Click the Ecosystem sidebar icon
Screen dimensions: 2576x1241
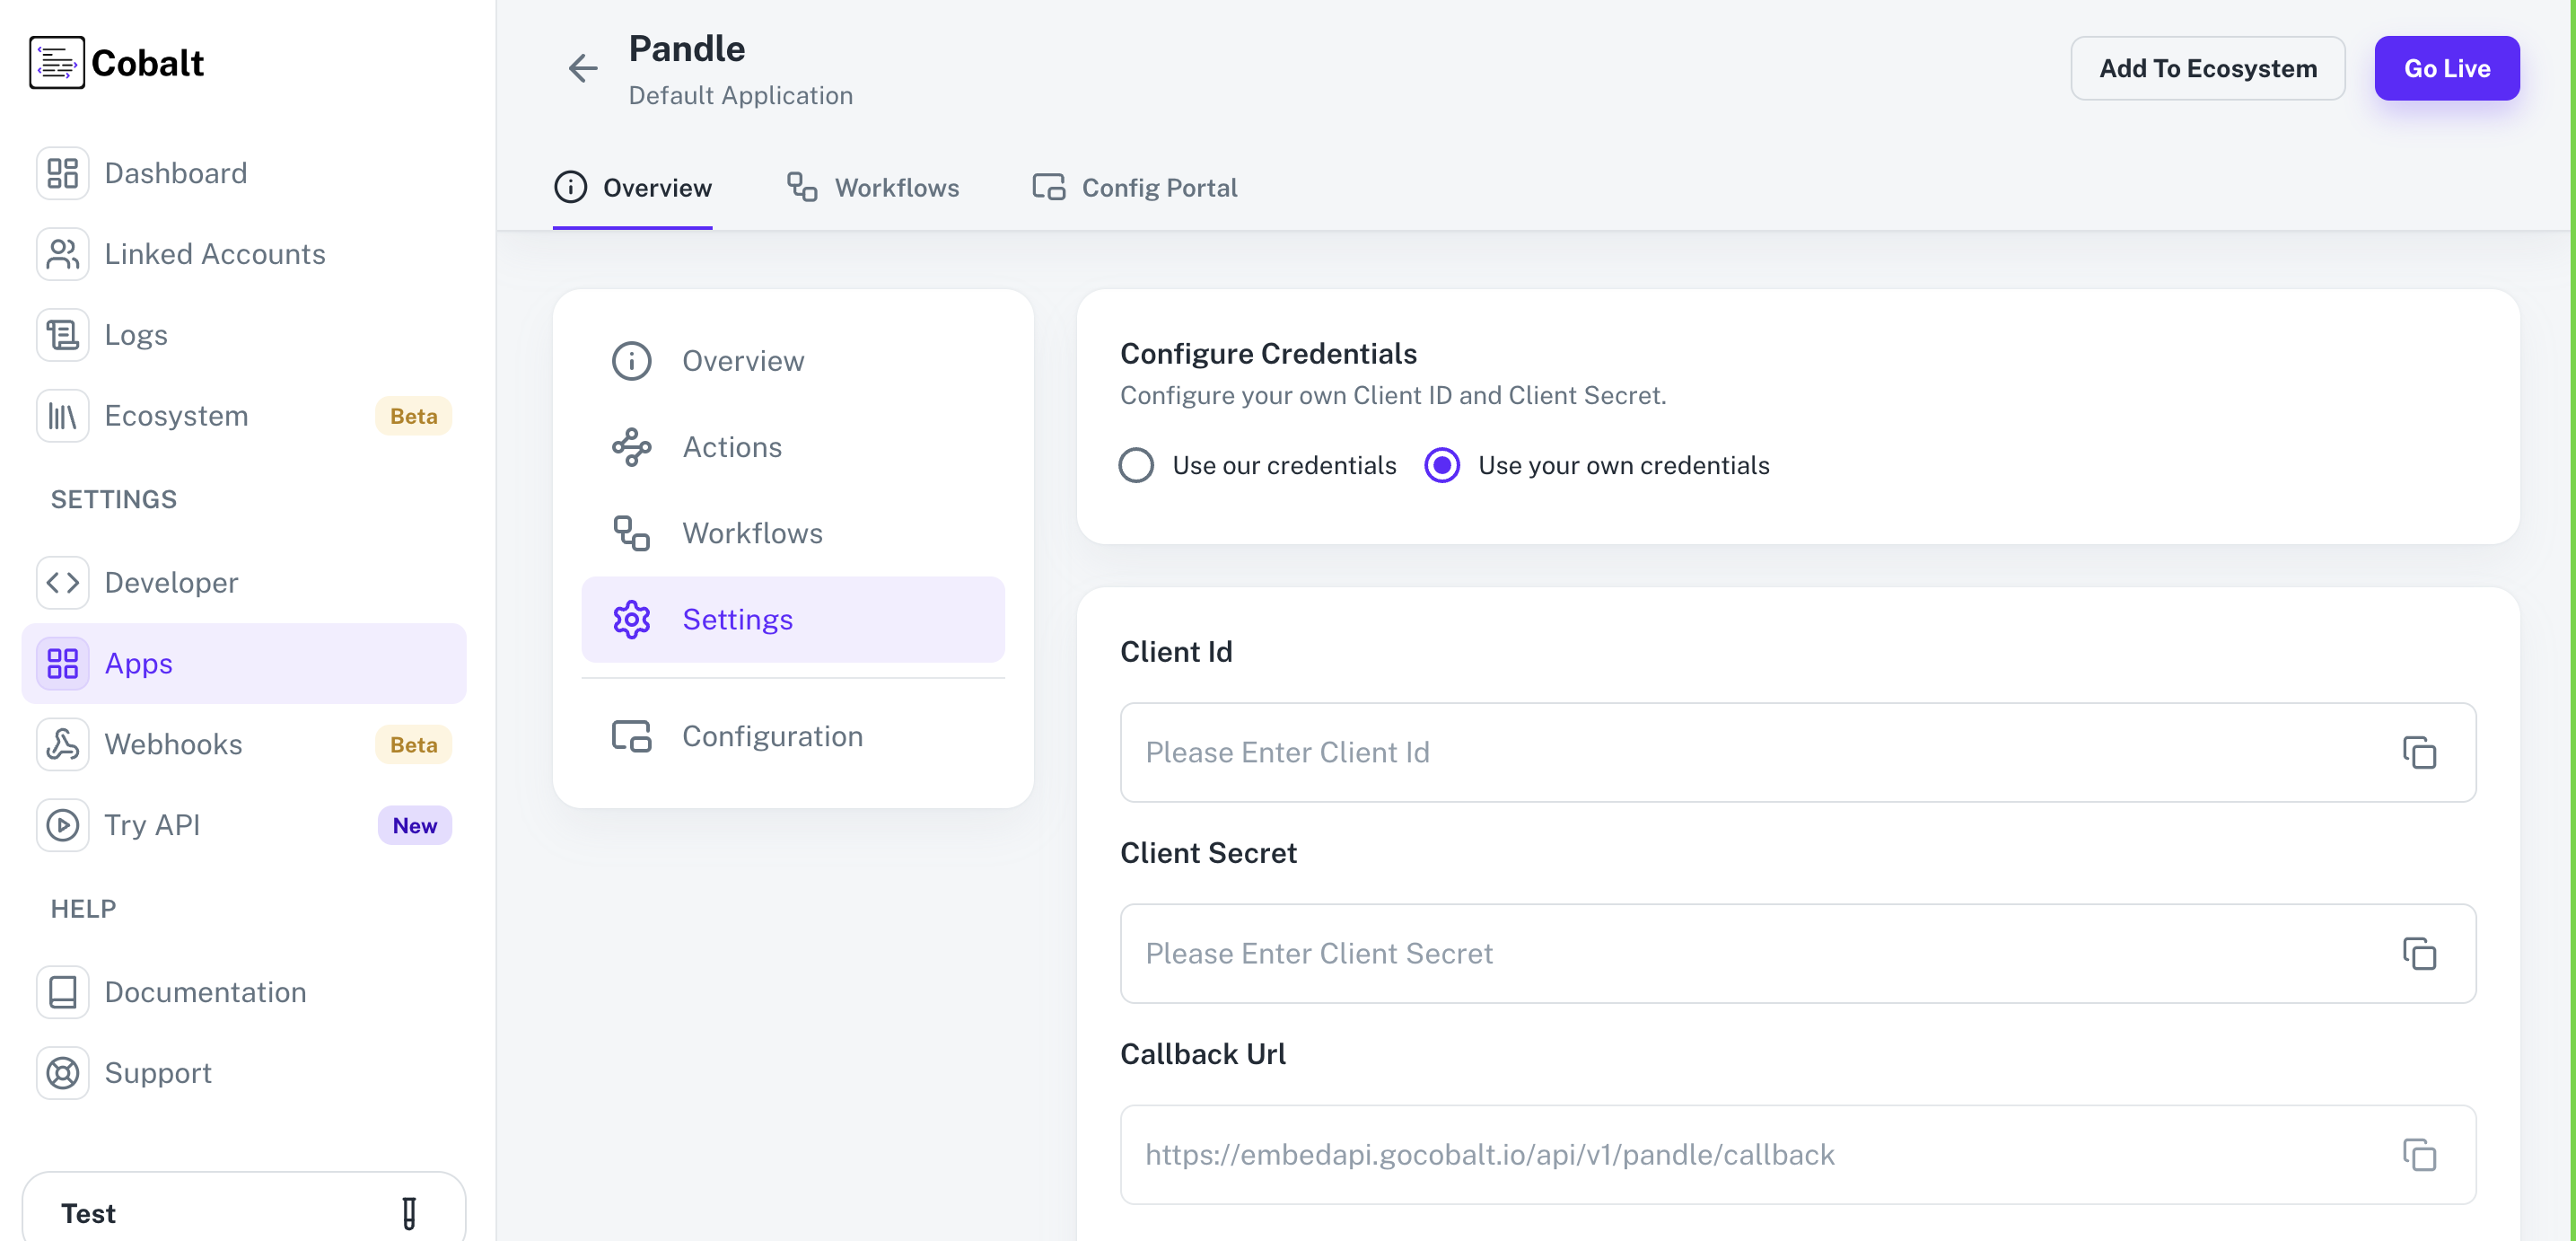[62, 416]
